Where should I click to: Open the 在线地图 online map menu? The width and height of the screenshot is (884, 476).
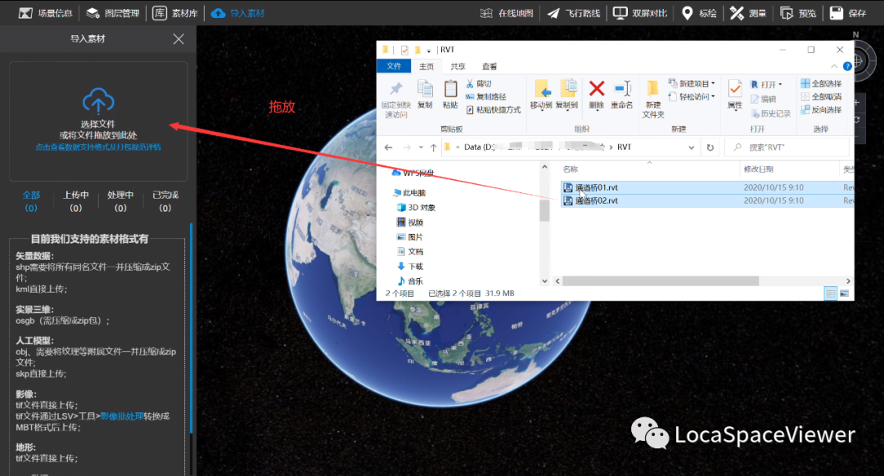pos(507,13)
